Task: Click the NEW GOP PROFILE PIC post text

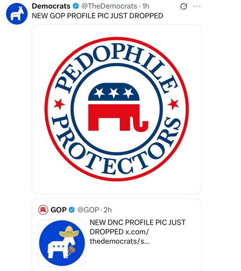Action: point(98,16)
